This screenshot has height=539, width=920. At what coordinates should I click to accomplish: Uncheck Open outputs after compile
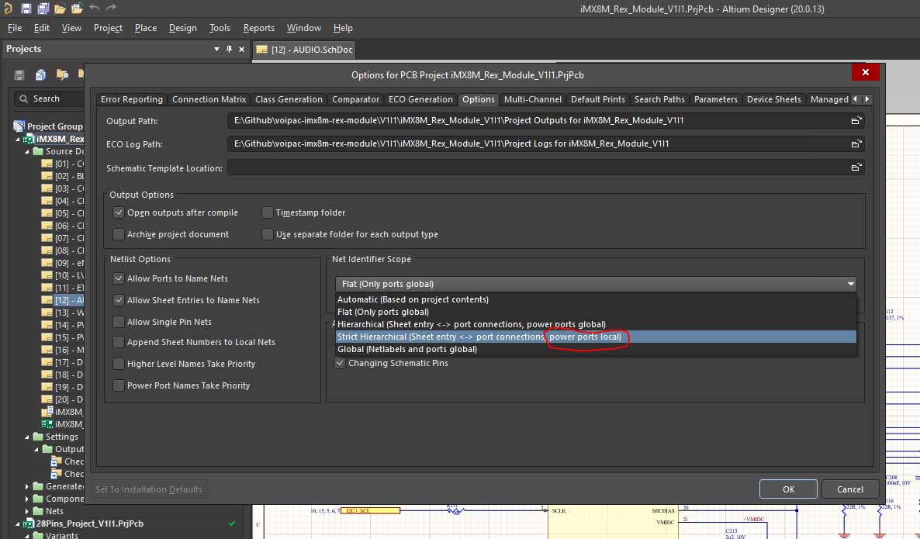click(119, 212)
